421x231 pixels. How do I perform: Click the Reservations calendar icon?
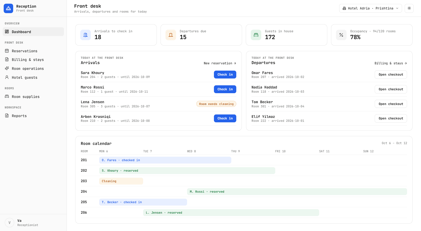(x=7, y=51)
